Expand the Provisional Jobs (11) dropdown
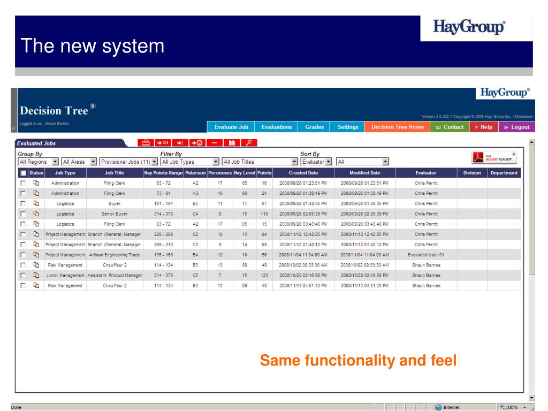The image size is (548, 411). 128,162
